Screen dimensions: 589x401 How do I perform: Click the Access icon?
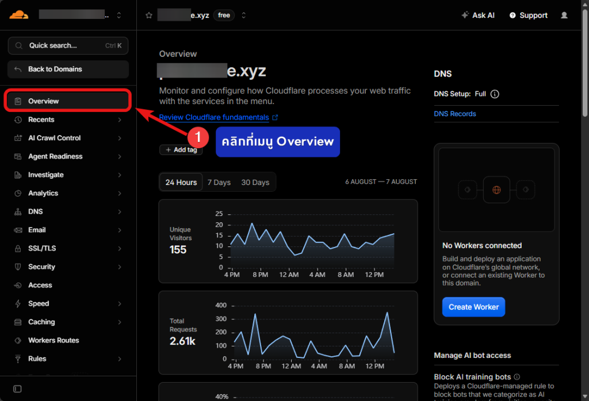pos(18,285)
